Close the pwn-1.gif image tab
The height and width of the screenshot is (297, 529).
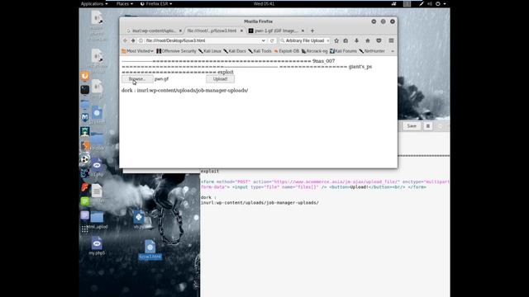click(303, 31)
